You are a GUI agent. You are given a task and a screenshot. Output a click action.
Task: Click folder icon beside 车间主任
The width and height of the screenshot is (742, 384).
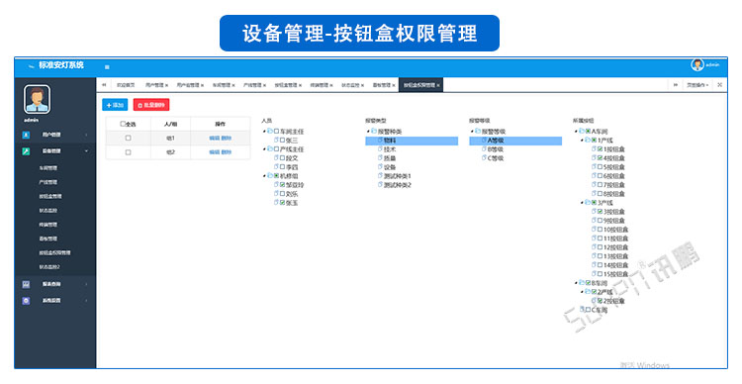click(270, 132)
